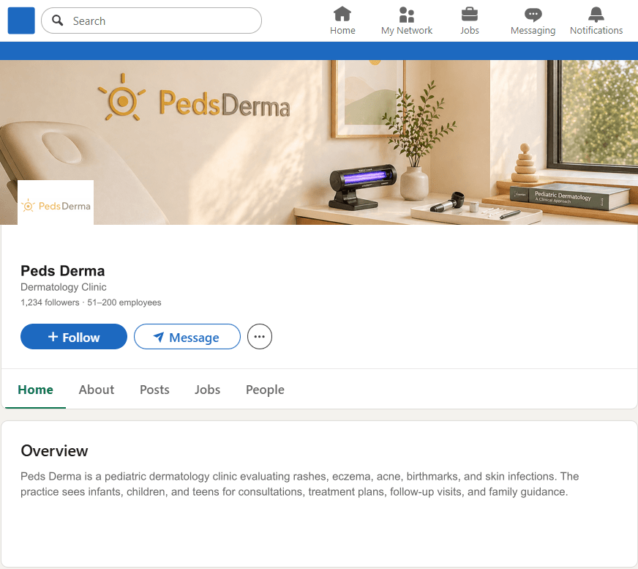This screenshot has height=569, width=638.
Task: View the People tab
Action: click(265, 390)
